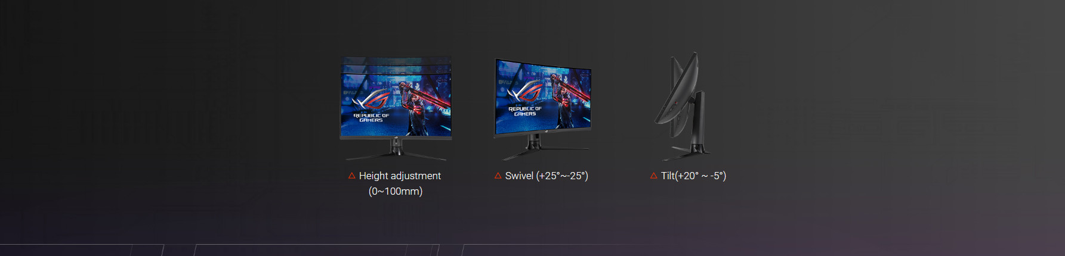Click the red triangle beside Tilt
The height and width of the screenshot is (256, 1065).
click(654, 176)
